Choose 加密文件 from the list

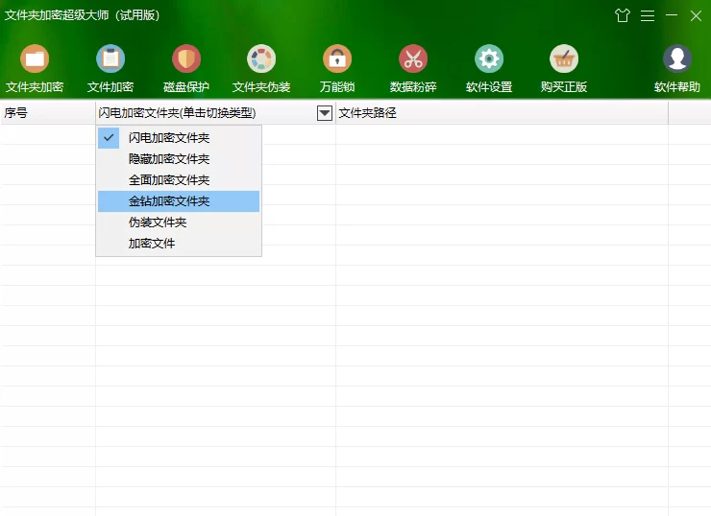pyautogui.click(x=179, y=243)
